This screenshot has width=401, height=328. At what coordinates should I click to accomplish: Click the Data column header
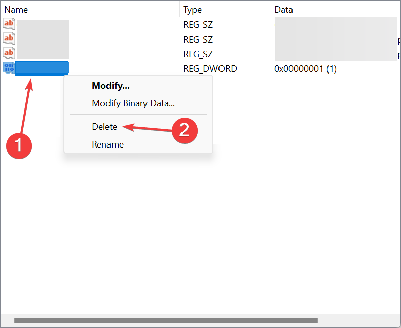336,10
